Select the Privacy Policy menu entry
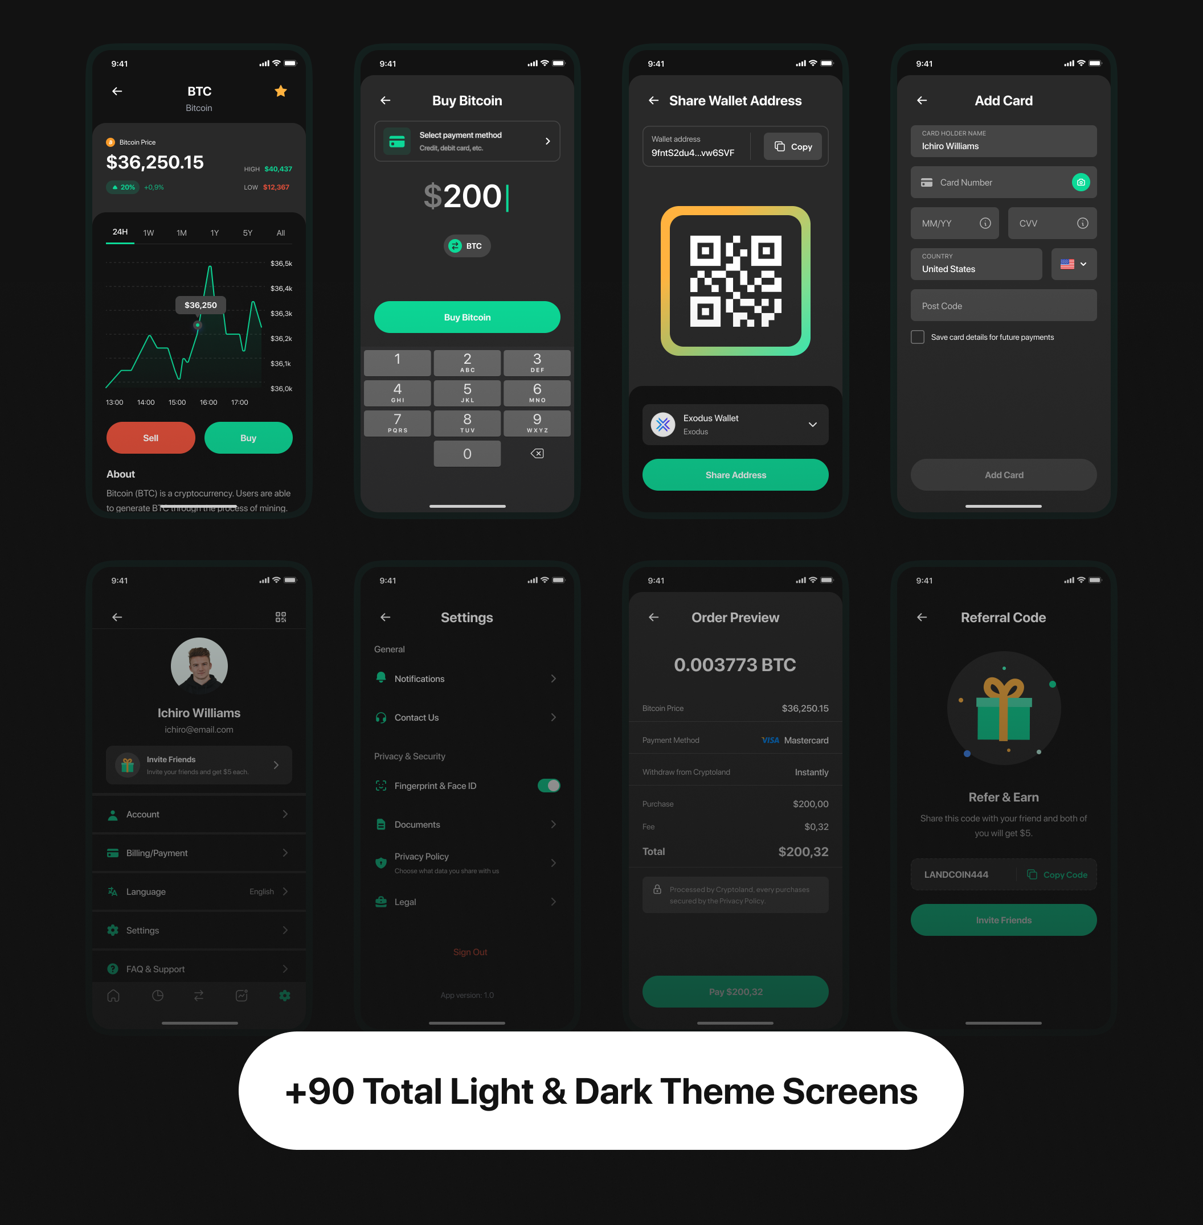This screenshot has height=1225, width=1203. 467,862
